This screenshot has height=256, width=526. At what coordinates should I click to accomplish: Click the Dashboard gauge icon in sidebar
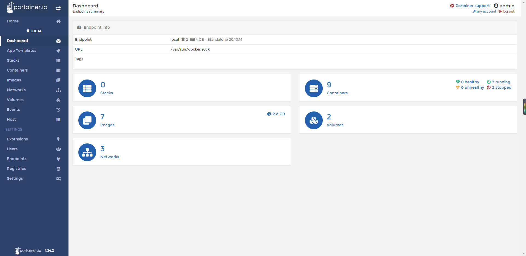coord(58,41)
